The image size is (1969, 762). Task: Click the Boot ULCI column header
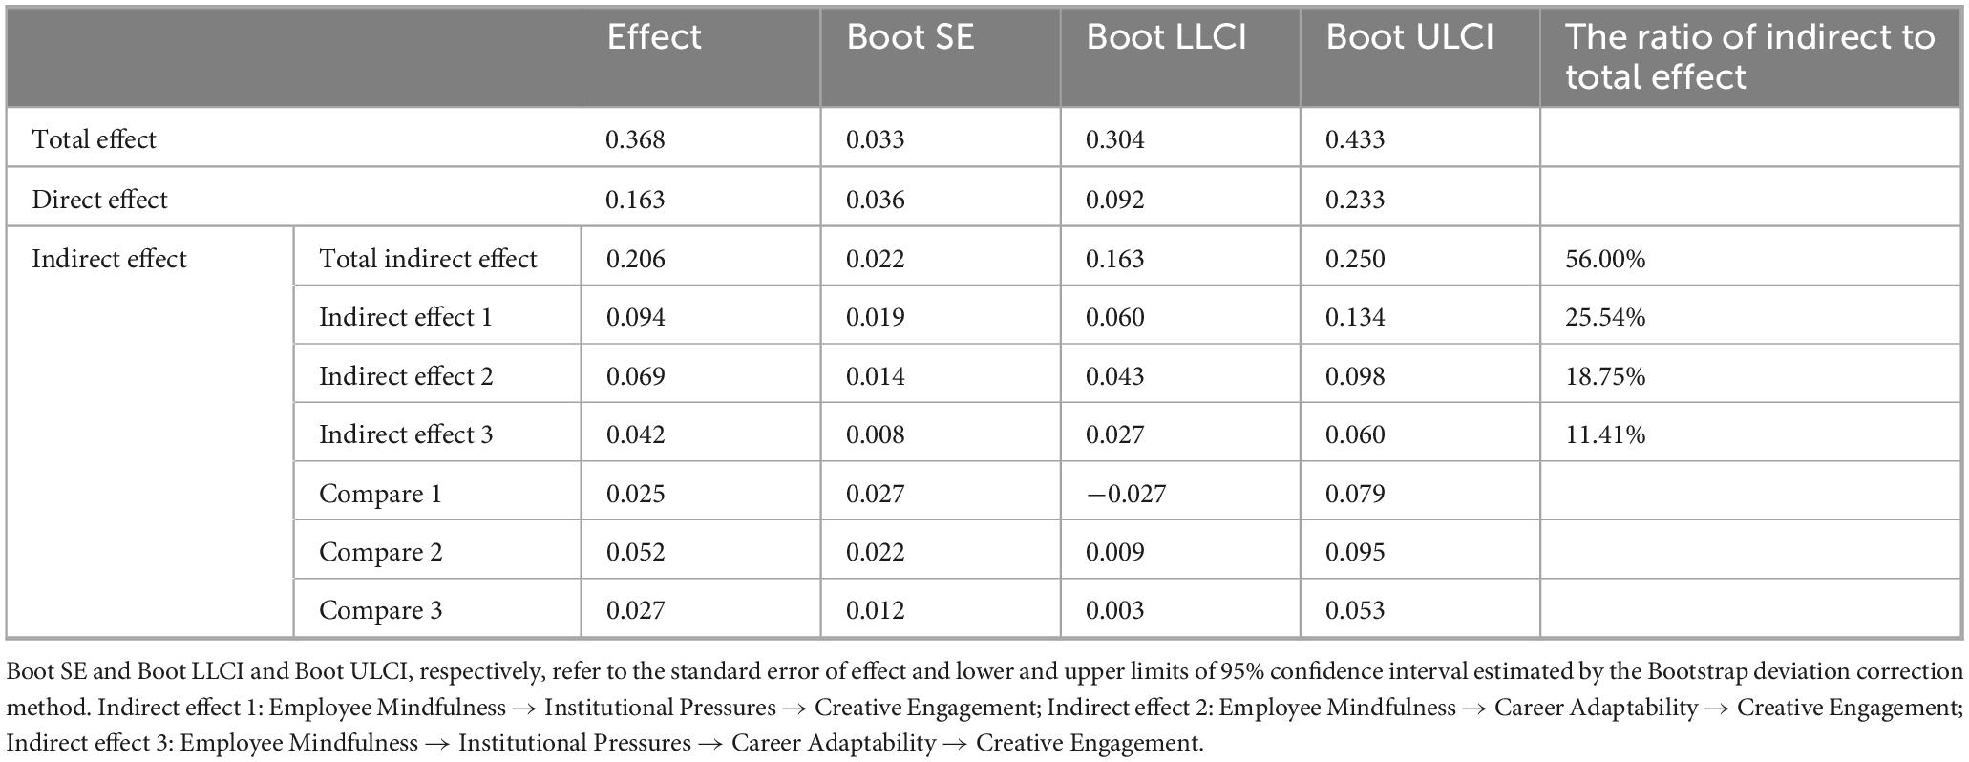pyautogui.click(x=1409, y=38)
